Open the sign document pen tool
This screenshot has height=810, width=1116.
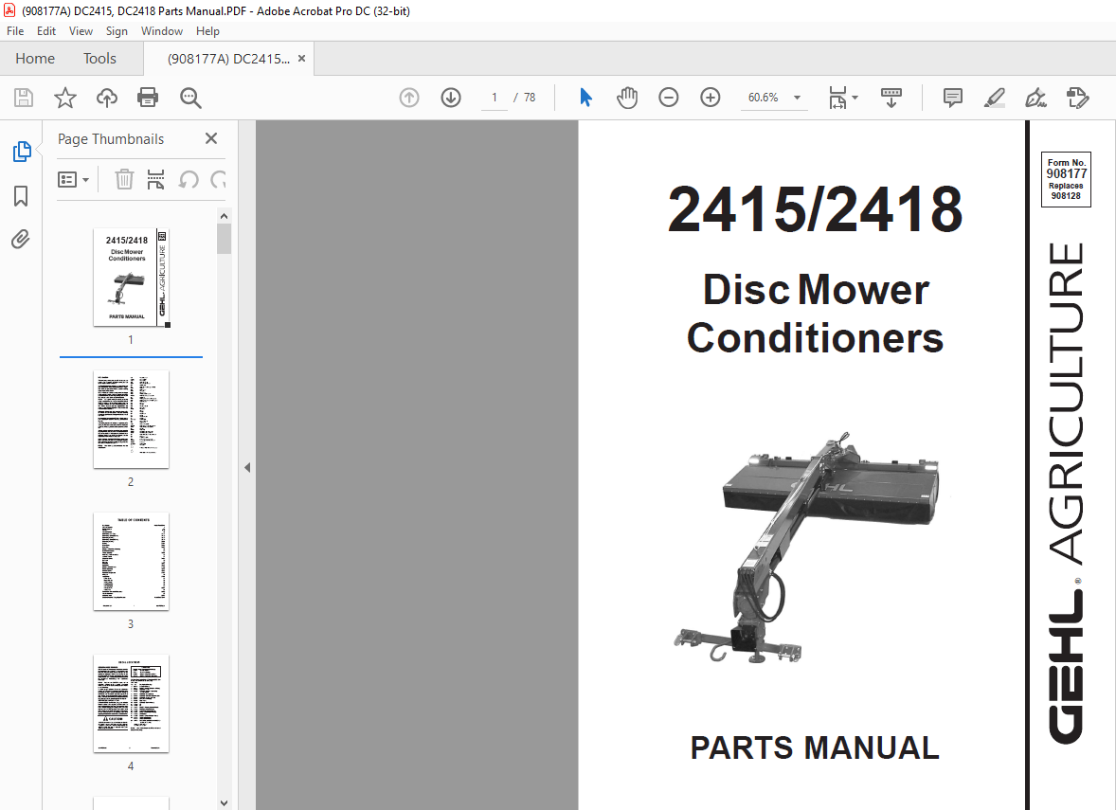click(x=1035, y=98)
